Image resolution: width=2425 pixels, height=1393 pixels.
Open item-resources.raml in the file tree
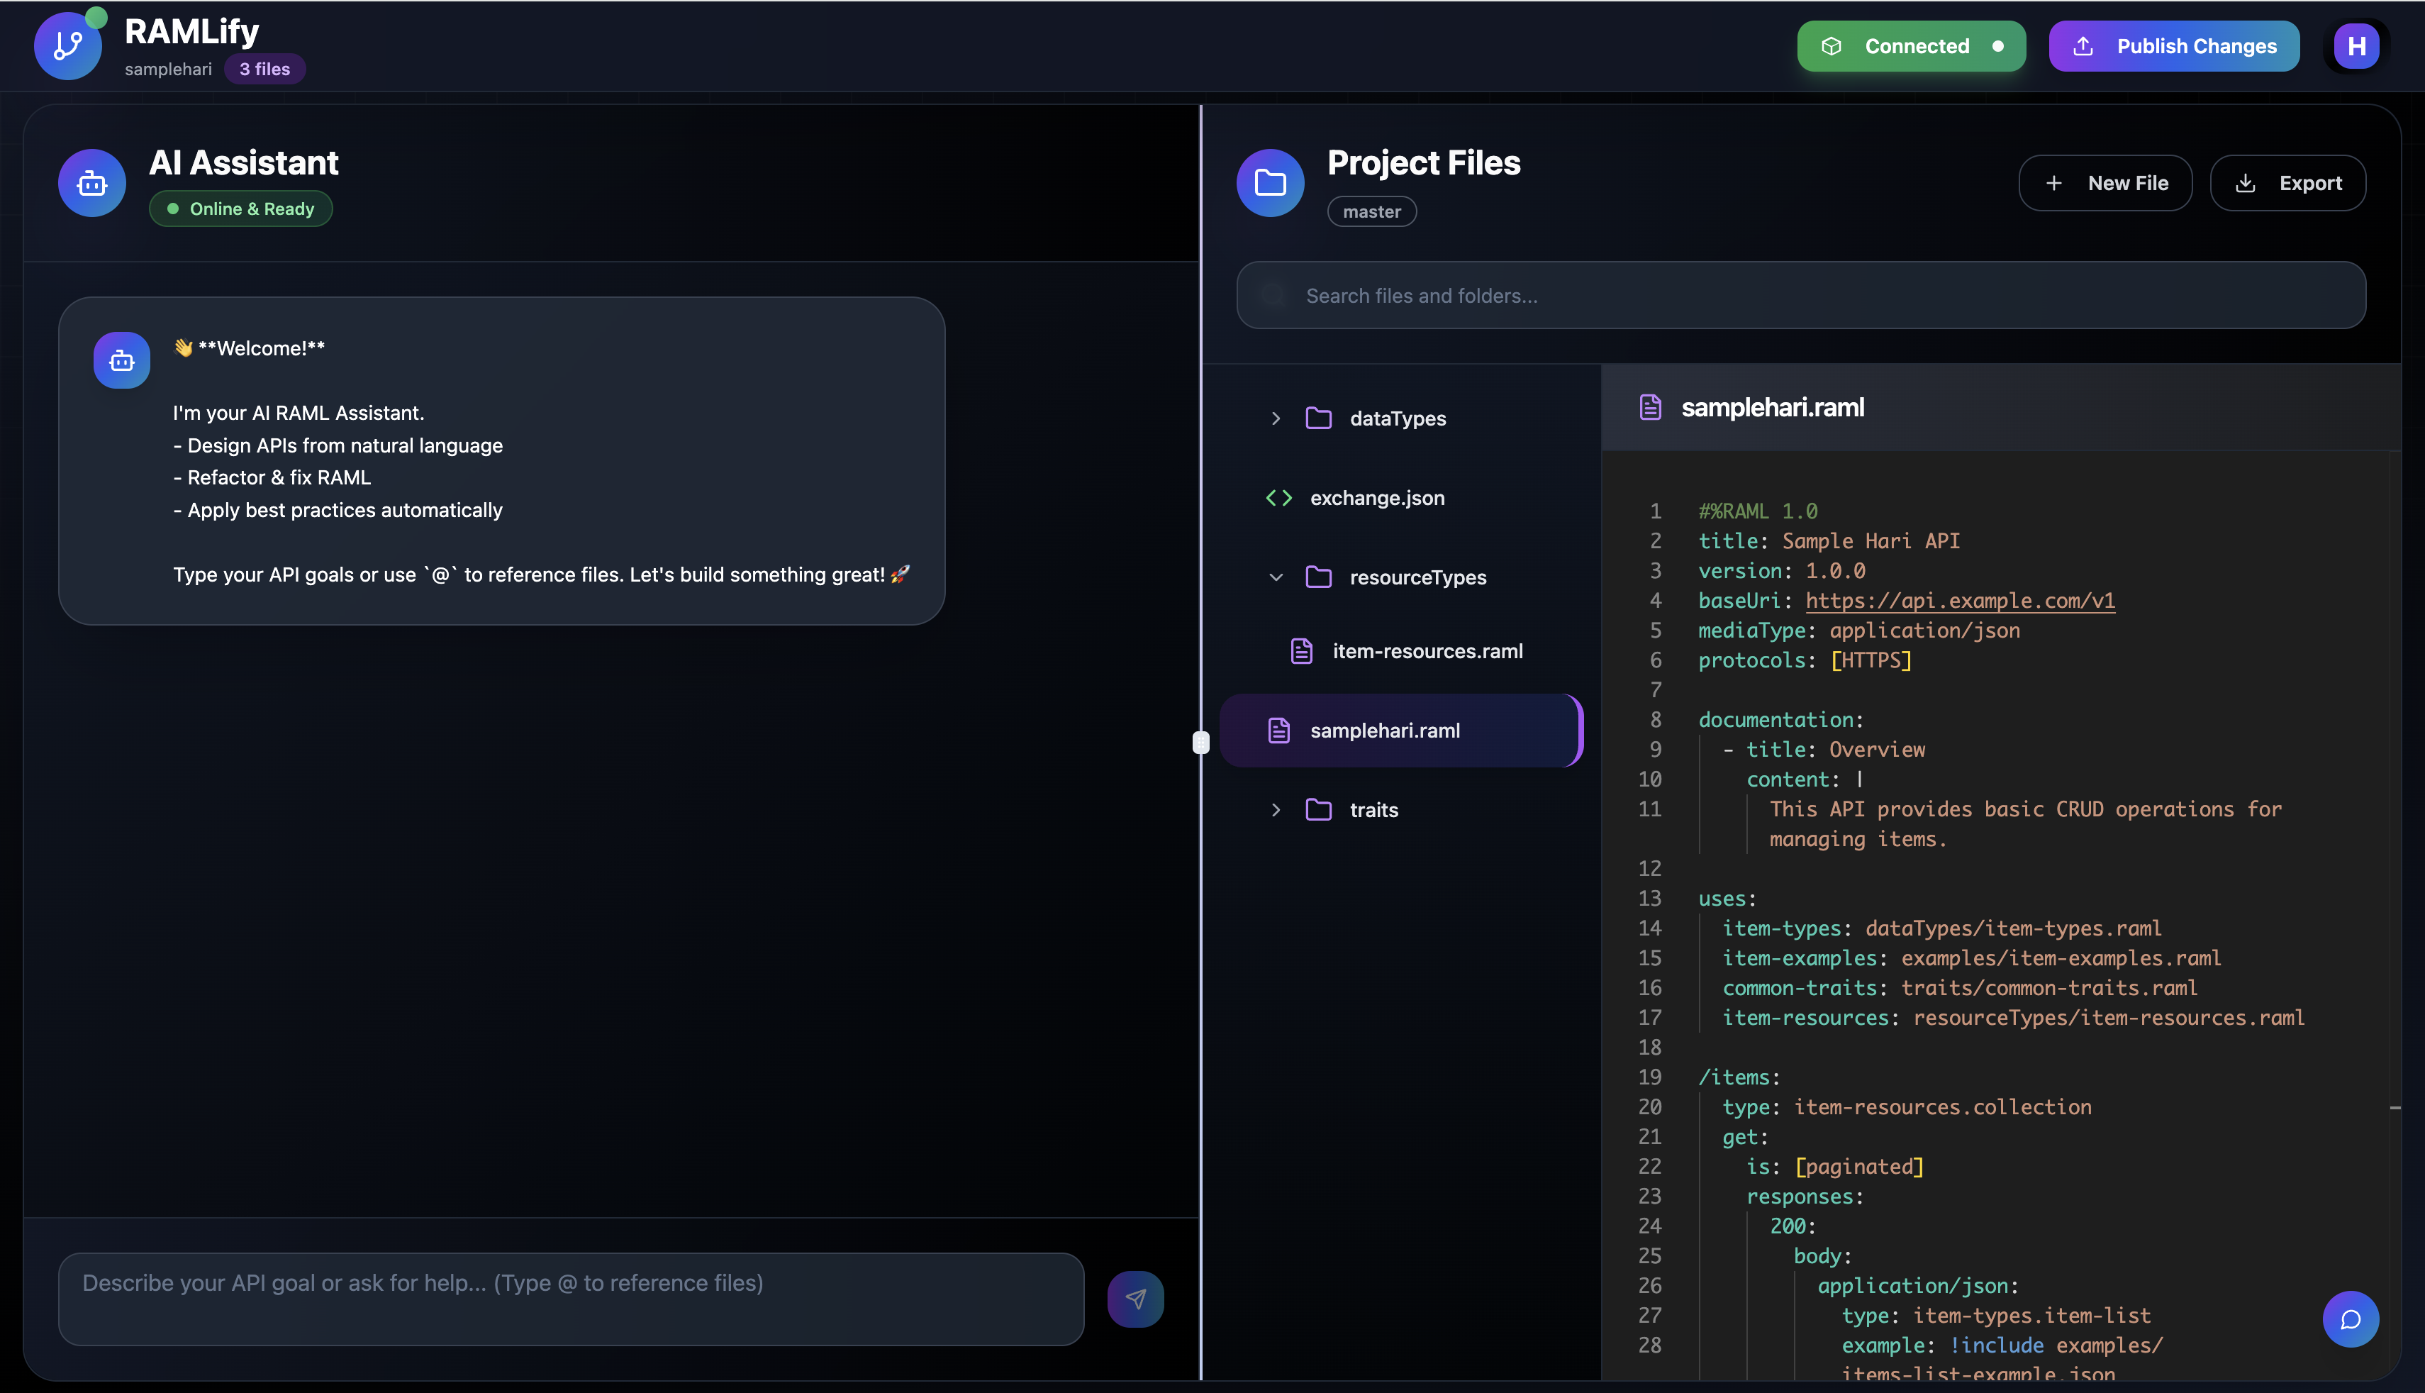1427,650
